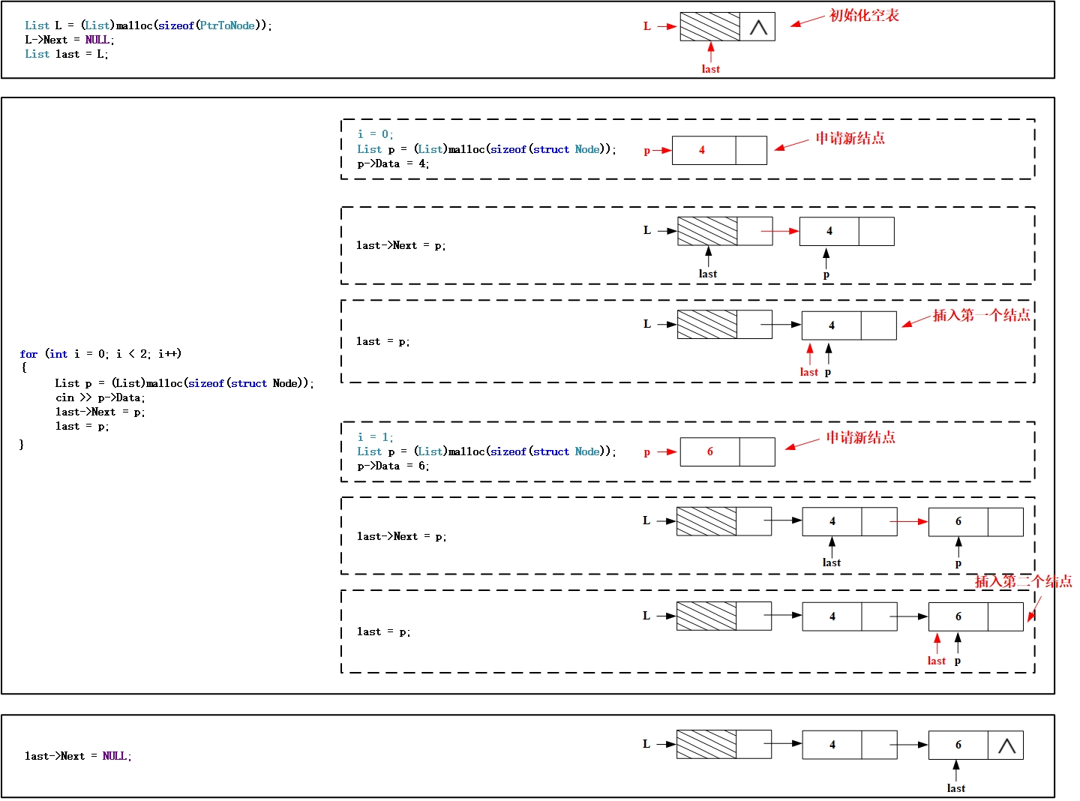Click the 'cin >> p->Data;' code line
The height and width of the screenshot is (801, 1080).
(100, 397)
